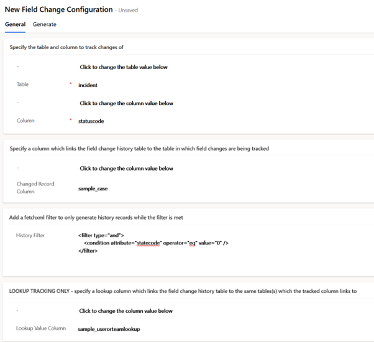
Task: Click the red required asterisk next to Table
Action: [71, 83]
